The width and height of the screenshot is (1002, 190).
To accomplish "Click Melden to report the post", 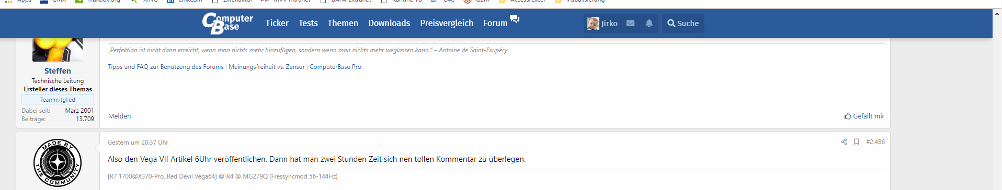I will point(119,116).
